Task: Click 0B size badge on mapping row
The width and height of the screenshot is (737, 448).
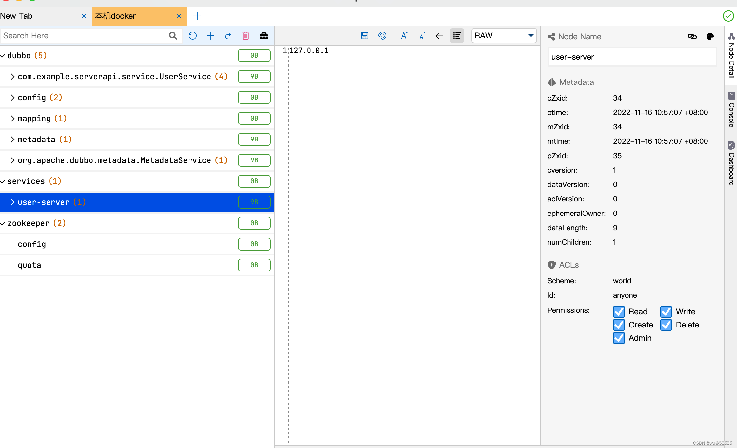Action: point(254,118)
